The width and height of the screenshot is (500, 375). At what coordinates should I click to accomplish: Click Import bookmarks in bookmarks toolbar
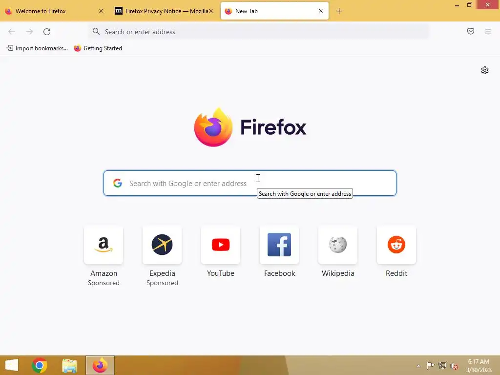coord(37,48)
